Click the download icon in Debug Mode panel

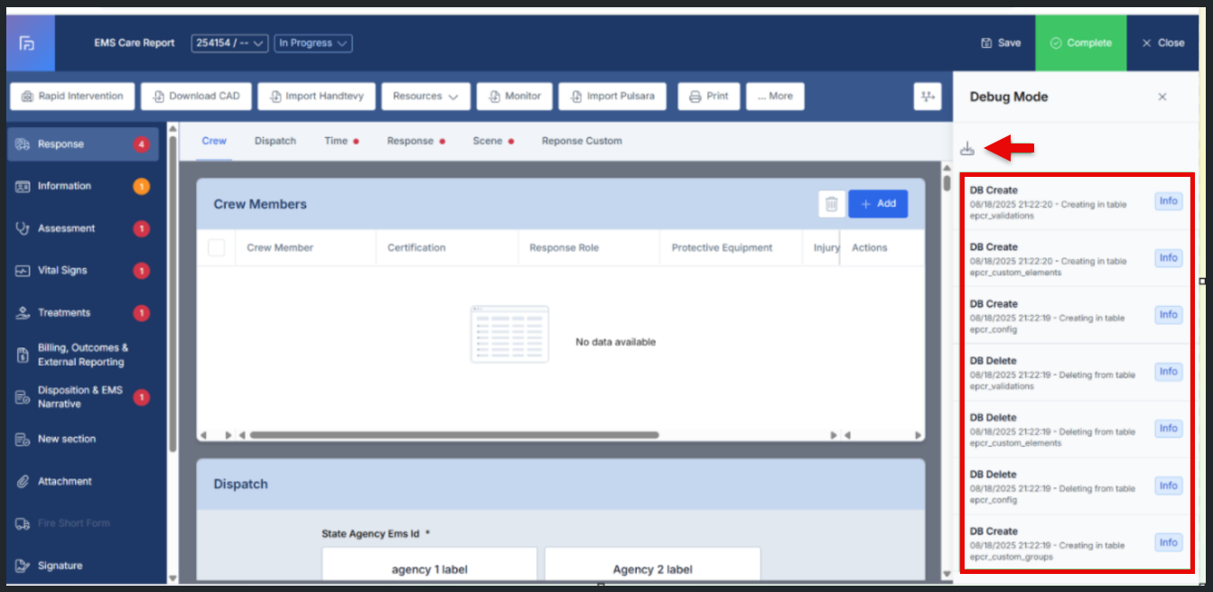967,149
